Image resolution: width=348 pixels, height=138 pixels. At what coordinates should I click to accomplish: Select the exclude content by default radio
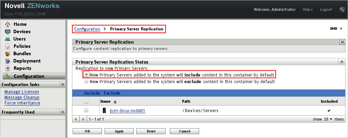pos(86,81)
